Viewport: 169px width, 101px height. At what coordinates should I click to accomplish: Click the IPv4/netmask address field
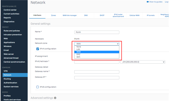97,62
